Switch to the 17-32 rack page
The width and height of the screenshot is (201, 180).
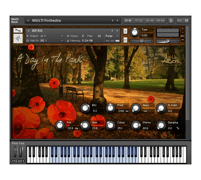[139, 21]
